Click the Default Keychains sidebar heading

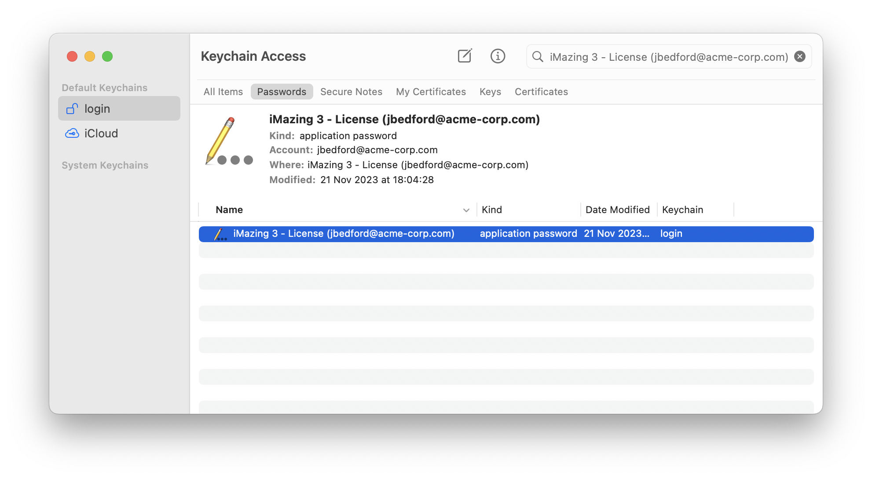[104, 88]
